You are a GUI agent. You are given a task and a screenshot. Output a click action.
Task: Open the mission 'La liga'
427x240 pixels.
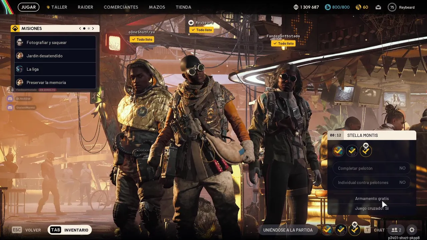click(x=55, y=69)
